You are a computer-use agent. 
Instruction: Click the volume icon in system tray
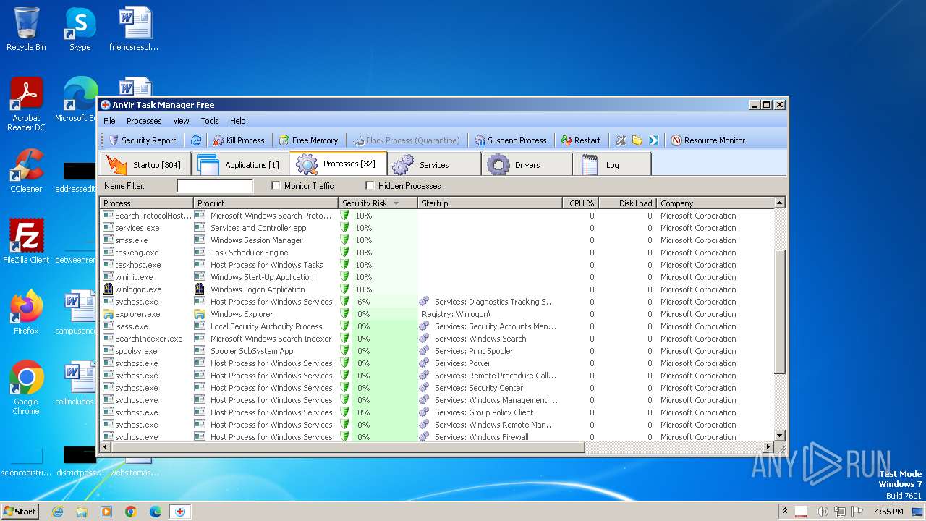point(823,512)
